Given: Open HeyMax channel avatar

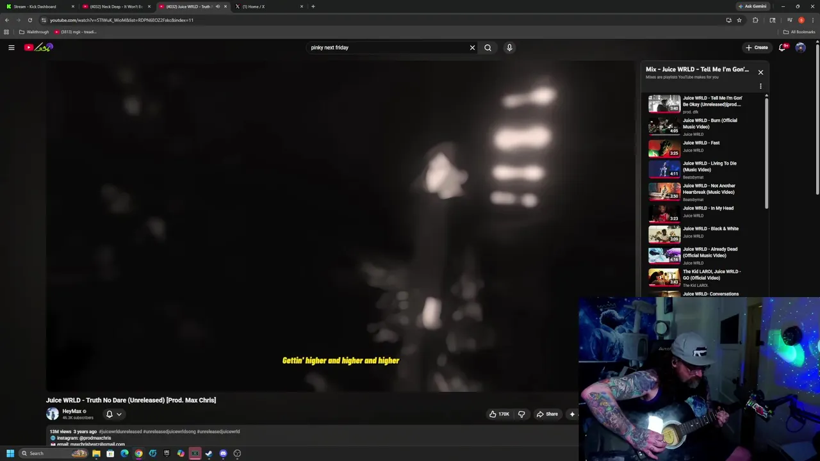Looking at the screenshot, I should (53, 414).
